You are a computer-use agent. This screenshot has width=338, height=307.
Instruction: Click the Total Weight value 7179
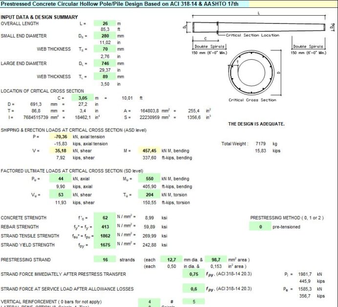(260, 144)
